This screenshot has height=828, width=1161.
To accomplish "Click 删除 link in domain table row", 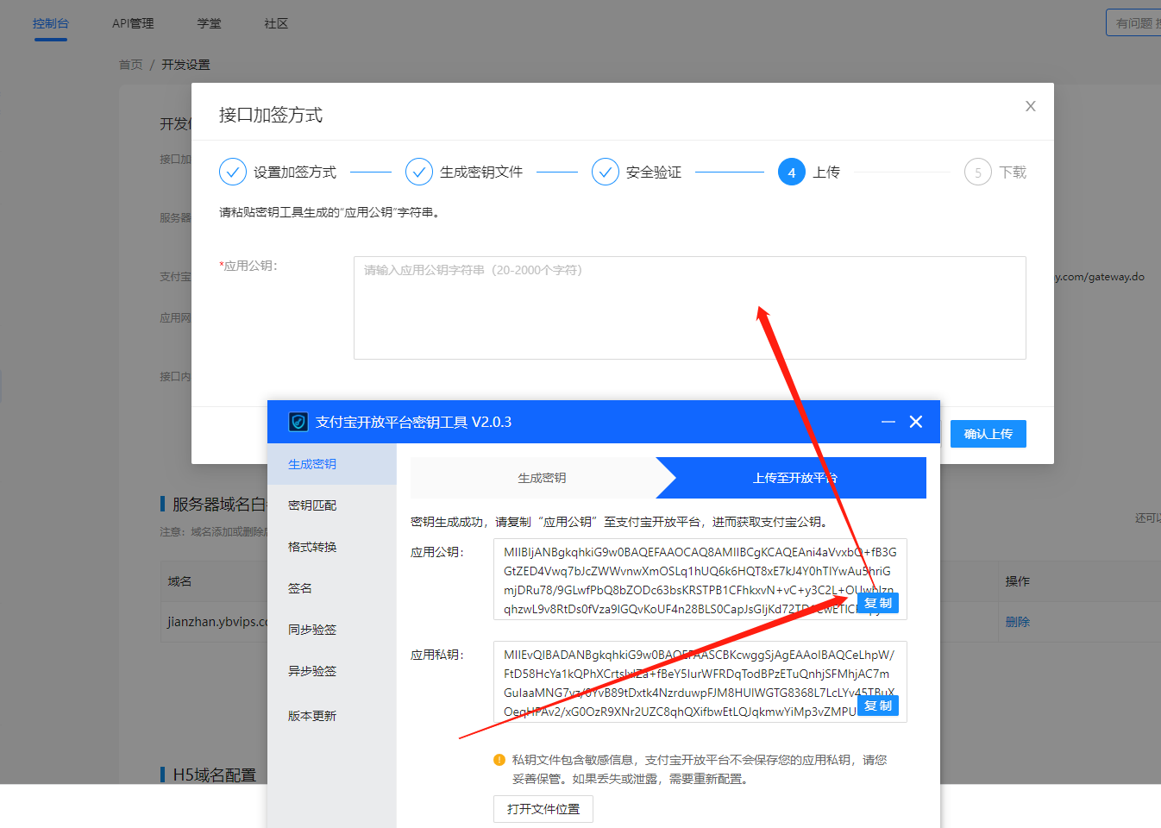I will coord(1017,622).
